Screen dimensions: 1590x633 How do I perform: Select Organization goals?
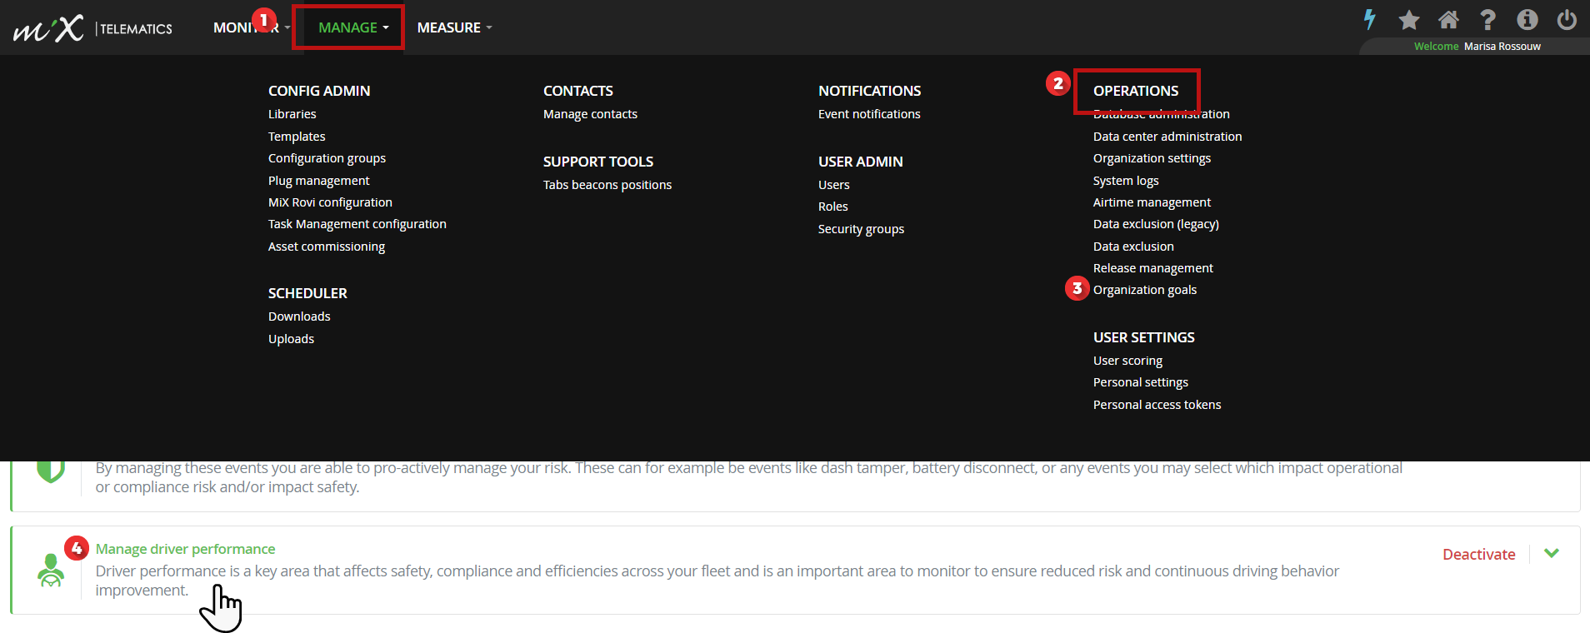(1144, 290)
